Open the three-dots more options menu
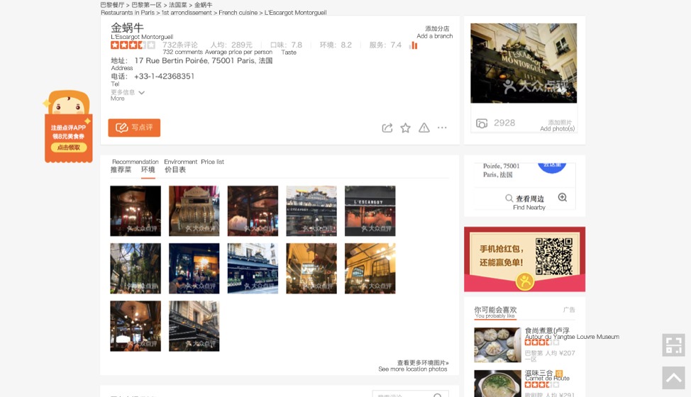The width and height of the screenshot is (691, 397). pos(442,128)
